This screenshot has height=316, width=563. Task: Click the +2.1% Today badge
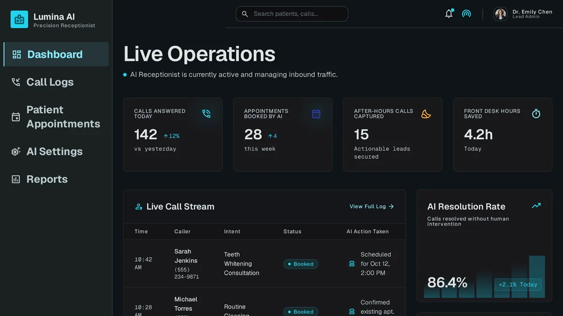[x=518, y=285]
